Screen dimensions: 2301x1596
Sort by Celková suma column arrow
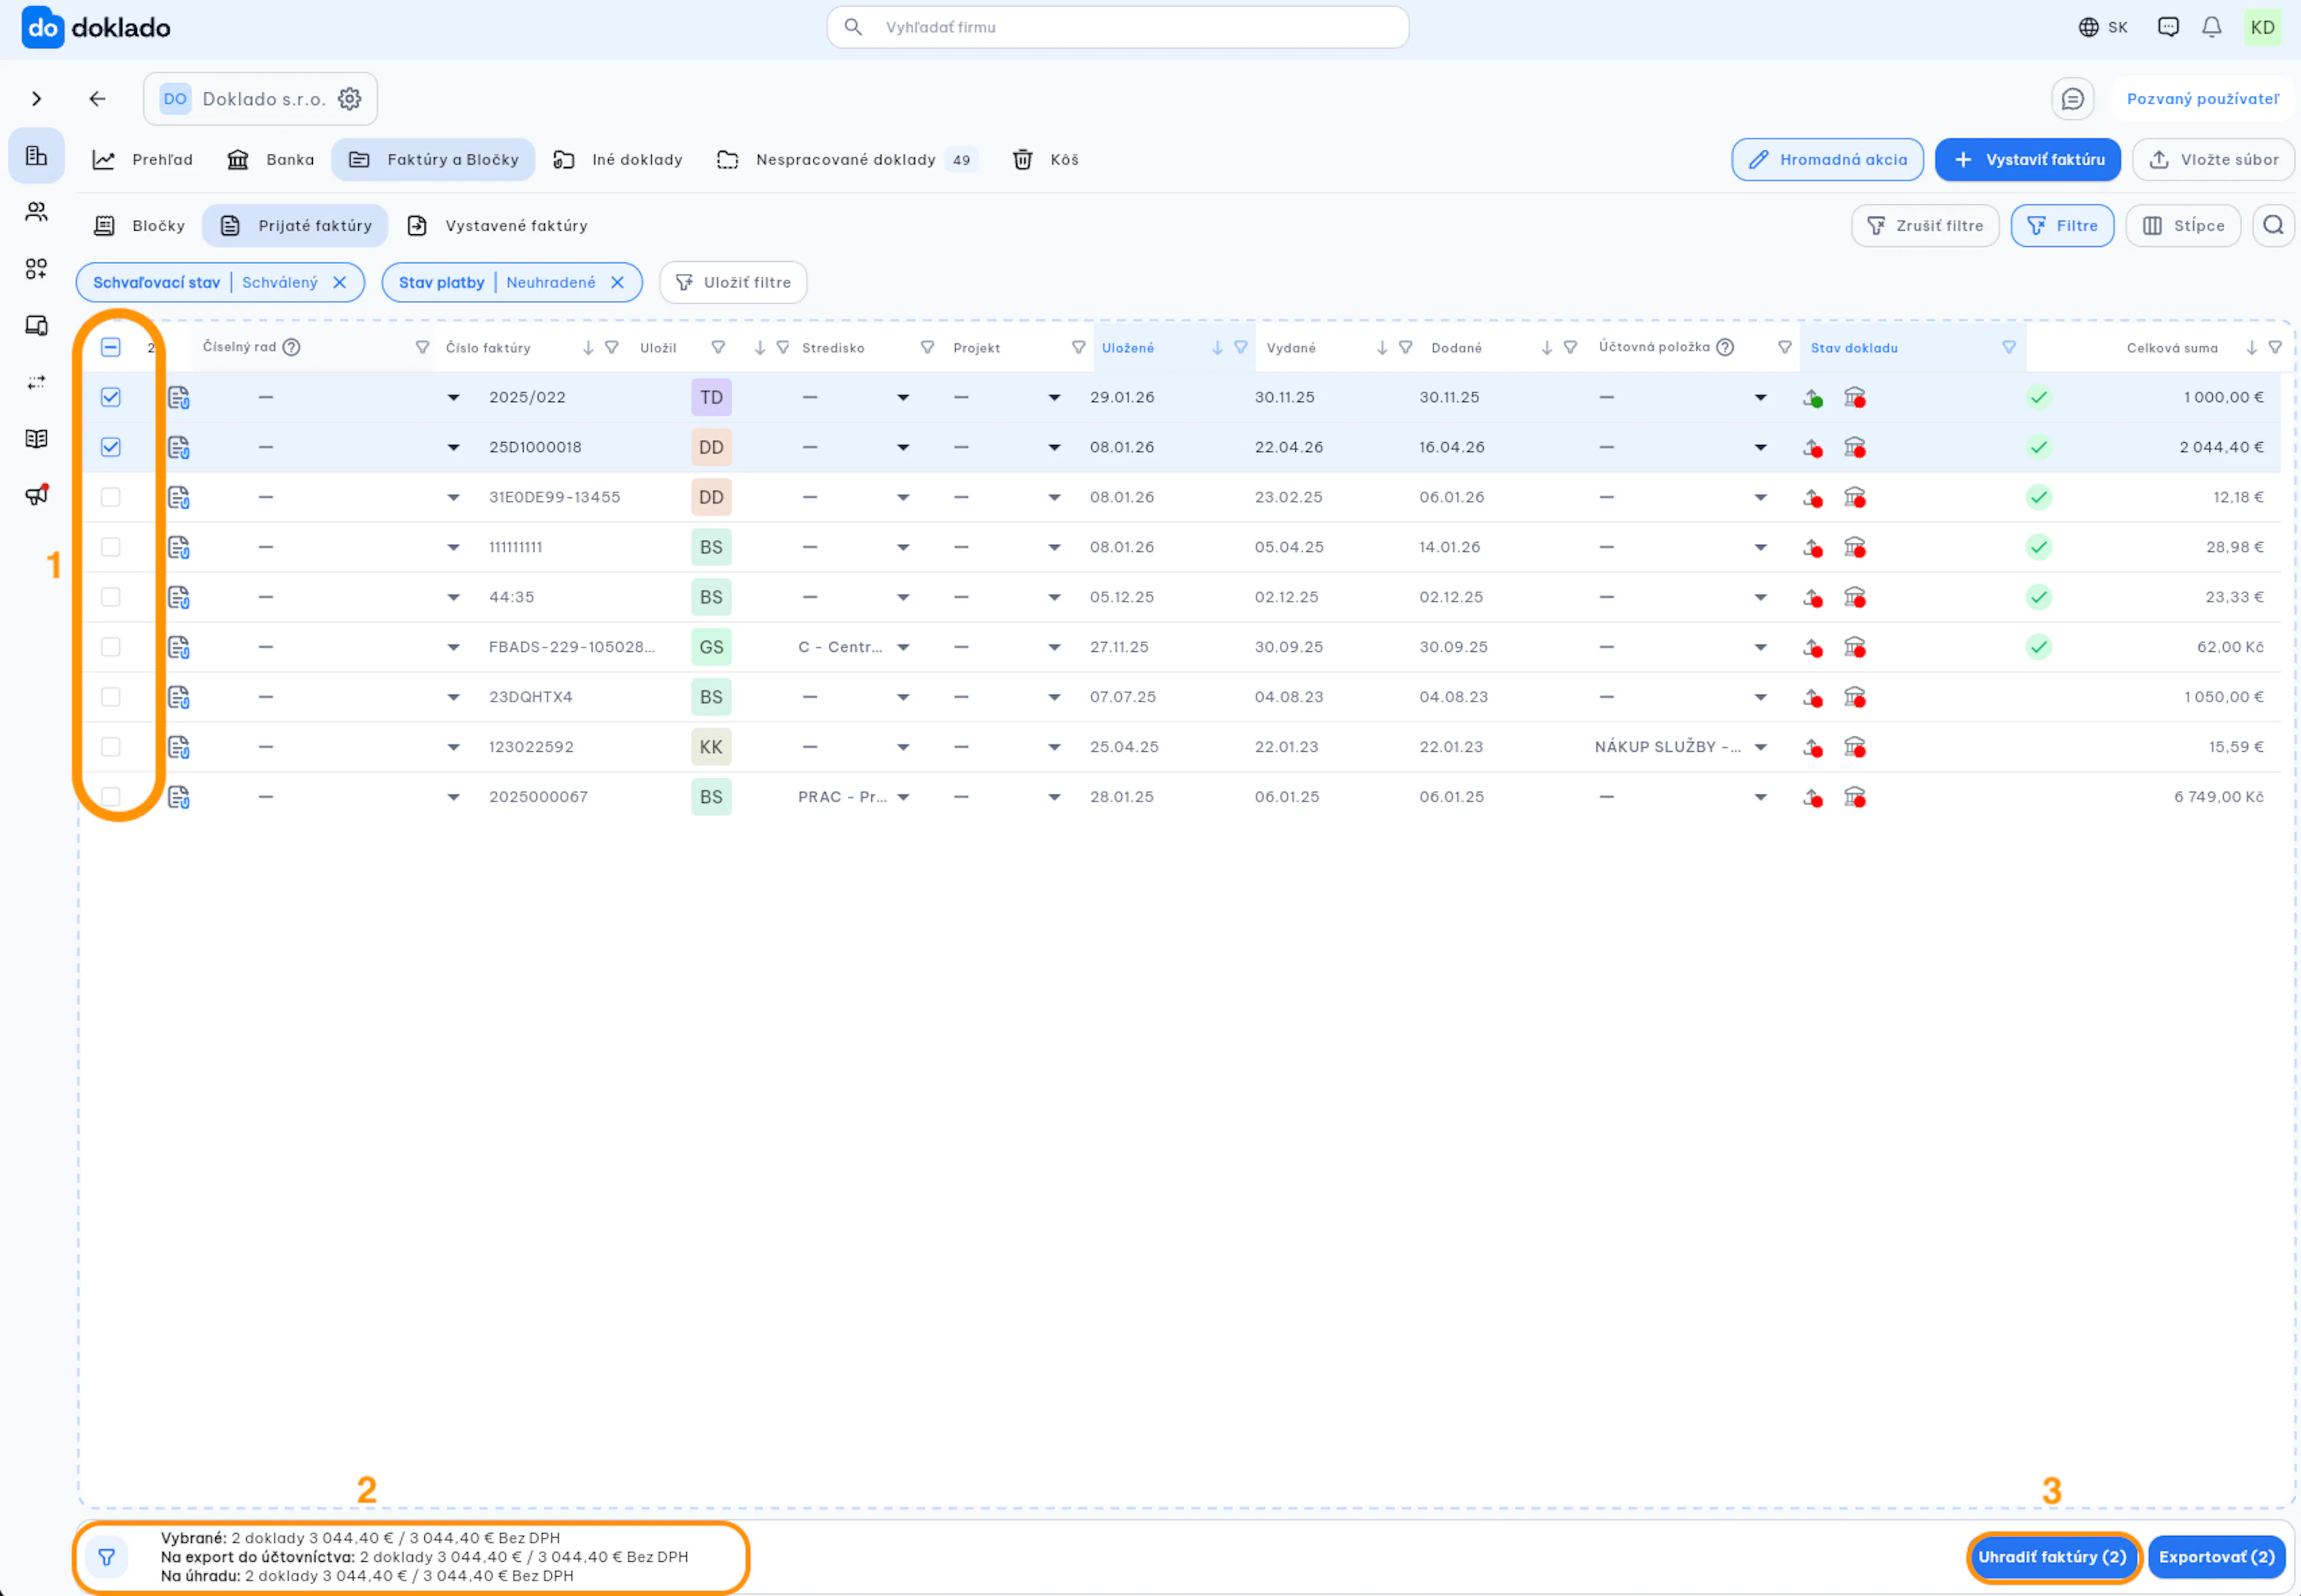pyautogui.click(x=2251, y=348)
